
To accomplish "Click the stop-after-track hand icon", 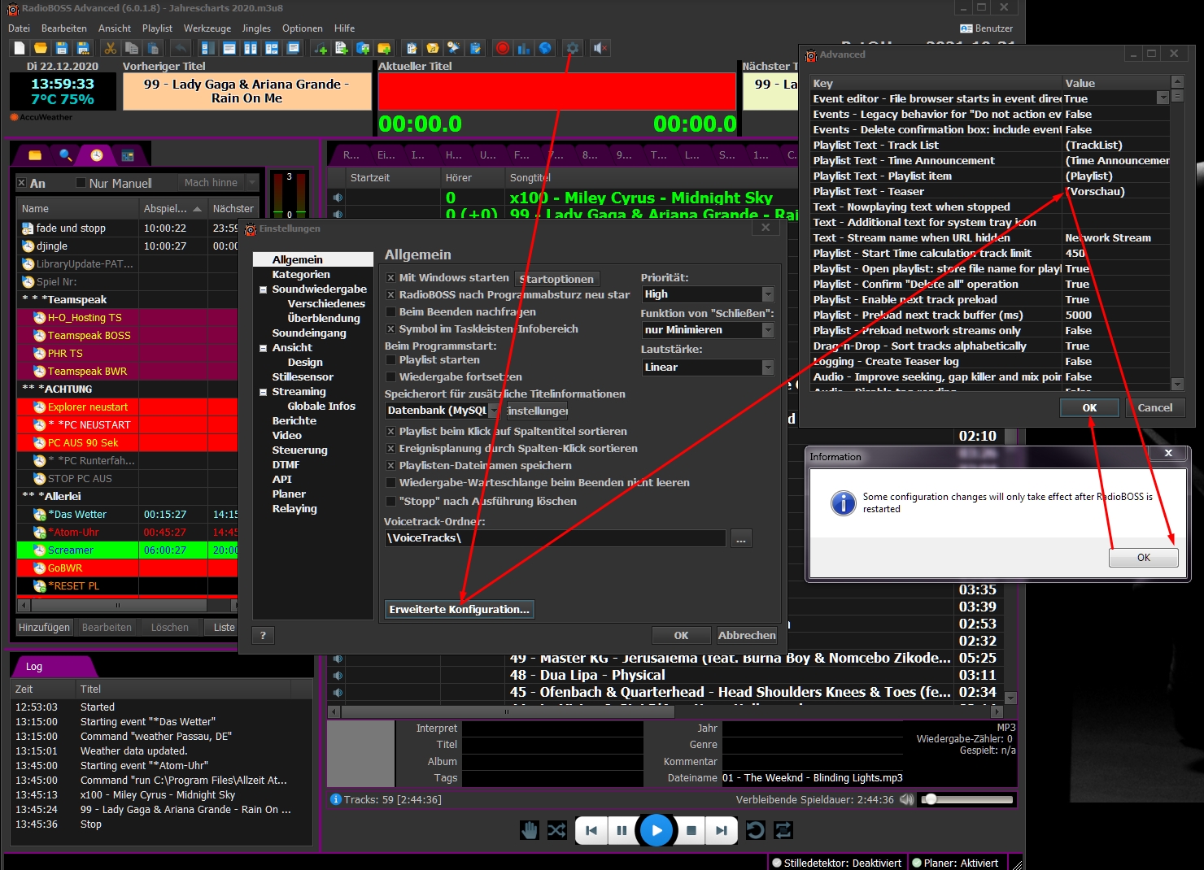I will [x=530, y=830].
